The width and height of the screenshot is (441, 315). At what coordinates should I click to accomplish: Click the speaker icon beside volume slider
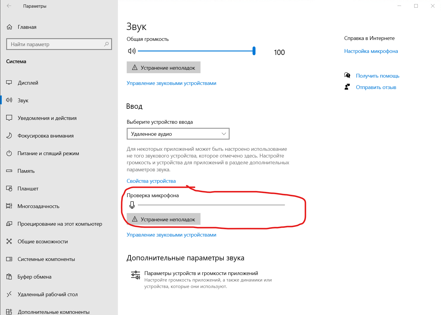pyautogui.click(x=132, y=51)
